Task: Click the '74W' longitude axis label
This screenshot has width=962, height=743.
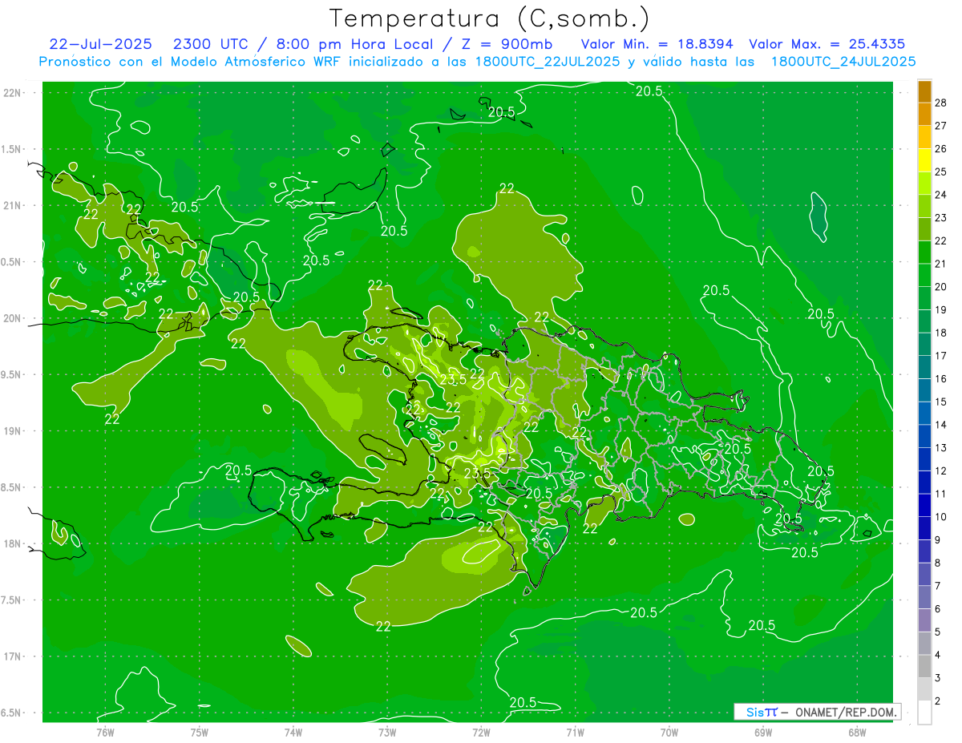Action: coord(293,732)
